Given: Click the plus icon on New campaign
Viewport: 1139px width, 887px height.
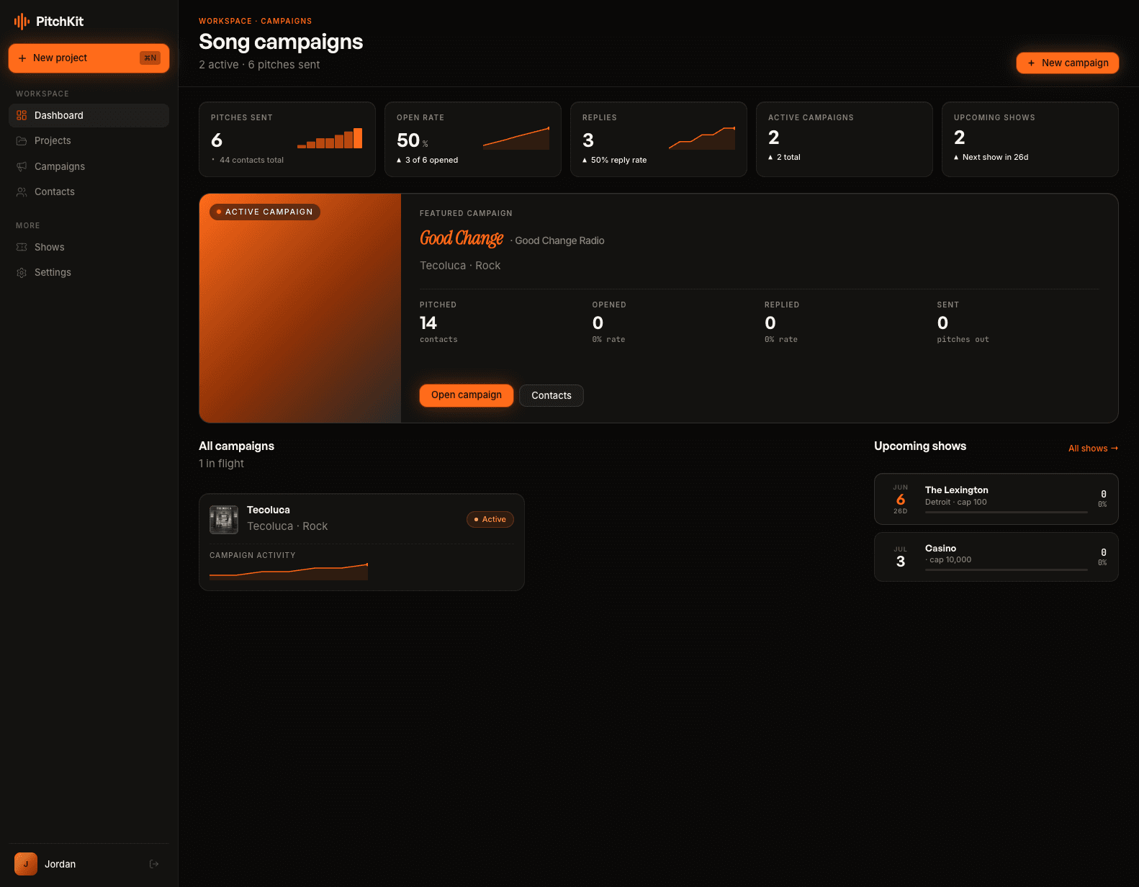Looking at the screenshot, I should click(1031, 63).
